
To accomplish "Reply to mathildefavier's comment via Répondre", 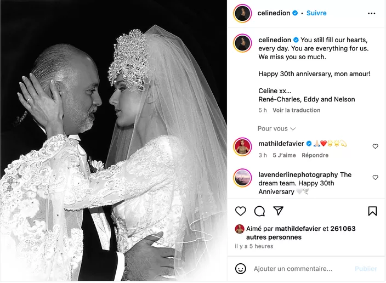I will click(x=315, y=155).
